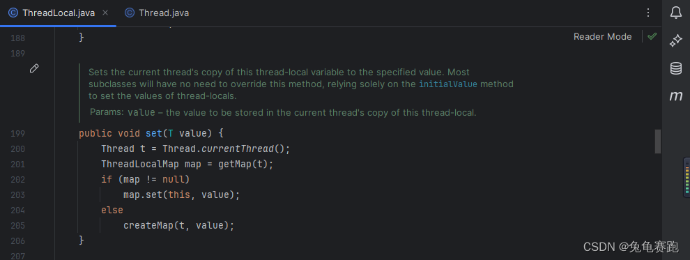Viewport: 690px width, 260px height.
Task: Click the green inspections checkmark
Action: [x=652, y=36]
